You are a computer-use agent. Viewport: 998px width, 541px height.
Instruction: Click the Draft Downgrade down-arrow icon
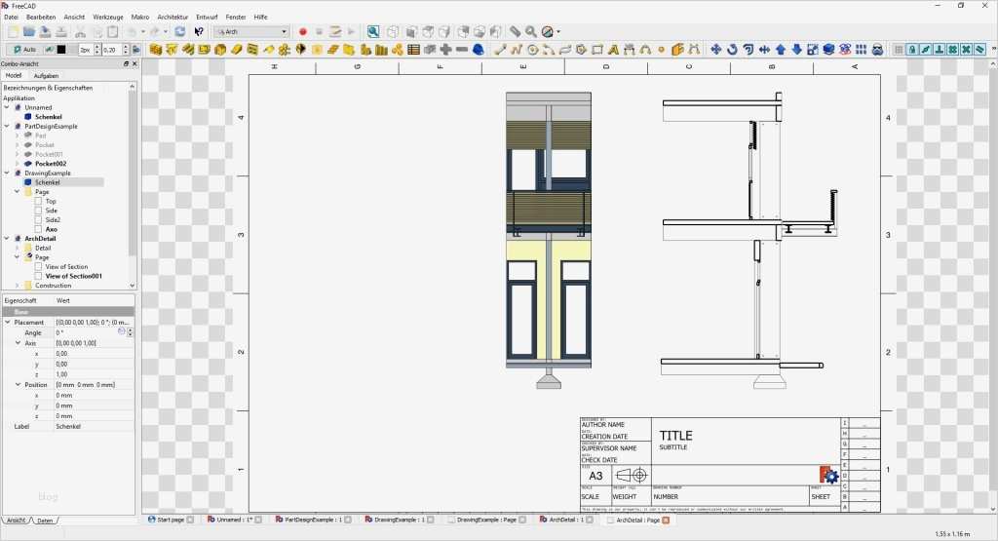(796, 50)
